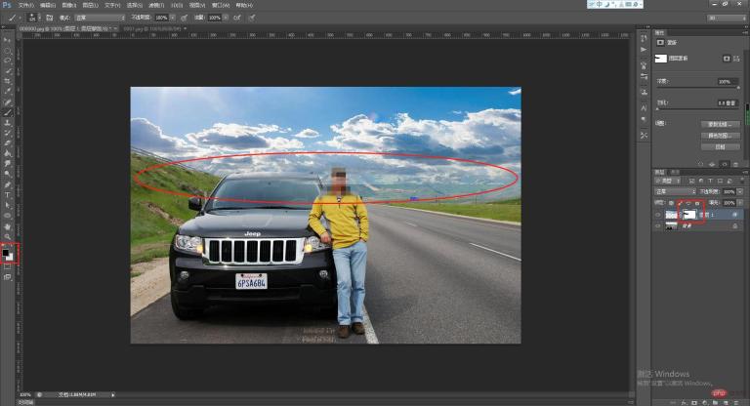Click the Hand tool
Viewport: 750px width, 406px height.
pyautogui.click(x=9, y=225)
